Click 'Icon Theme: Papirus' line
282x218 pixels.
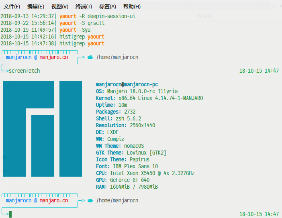pos(123,160)
